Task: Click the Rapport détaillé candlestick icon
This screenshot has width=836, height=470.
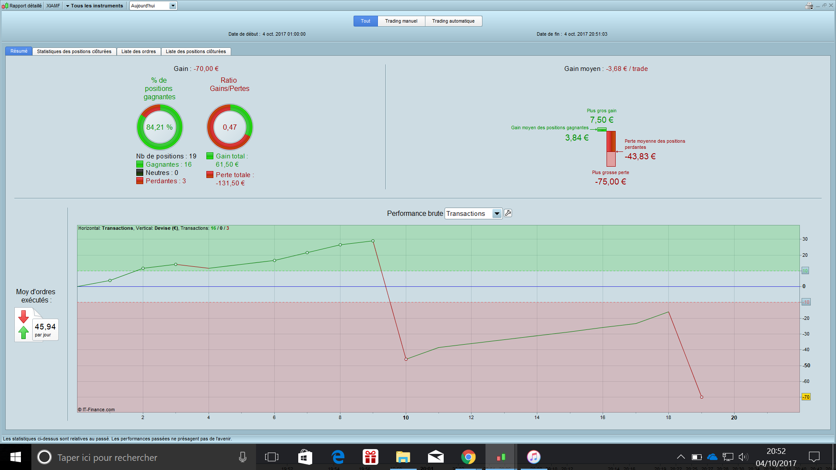Action: point(5,6)
